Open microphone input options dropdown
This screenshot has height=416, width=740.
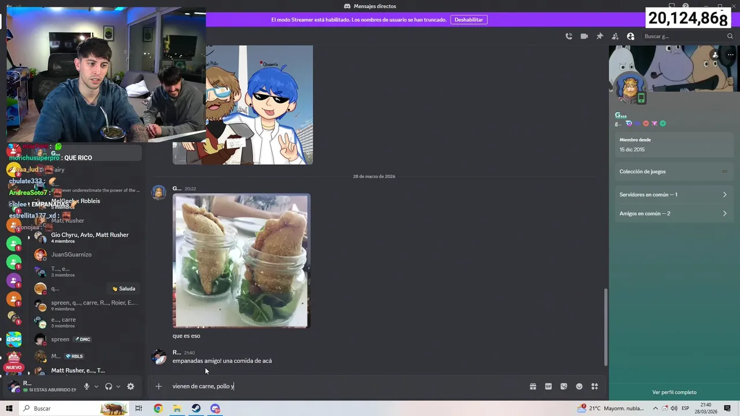[96, 387]
